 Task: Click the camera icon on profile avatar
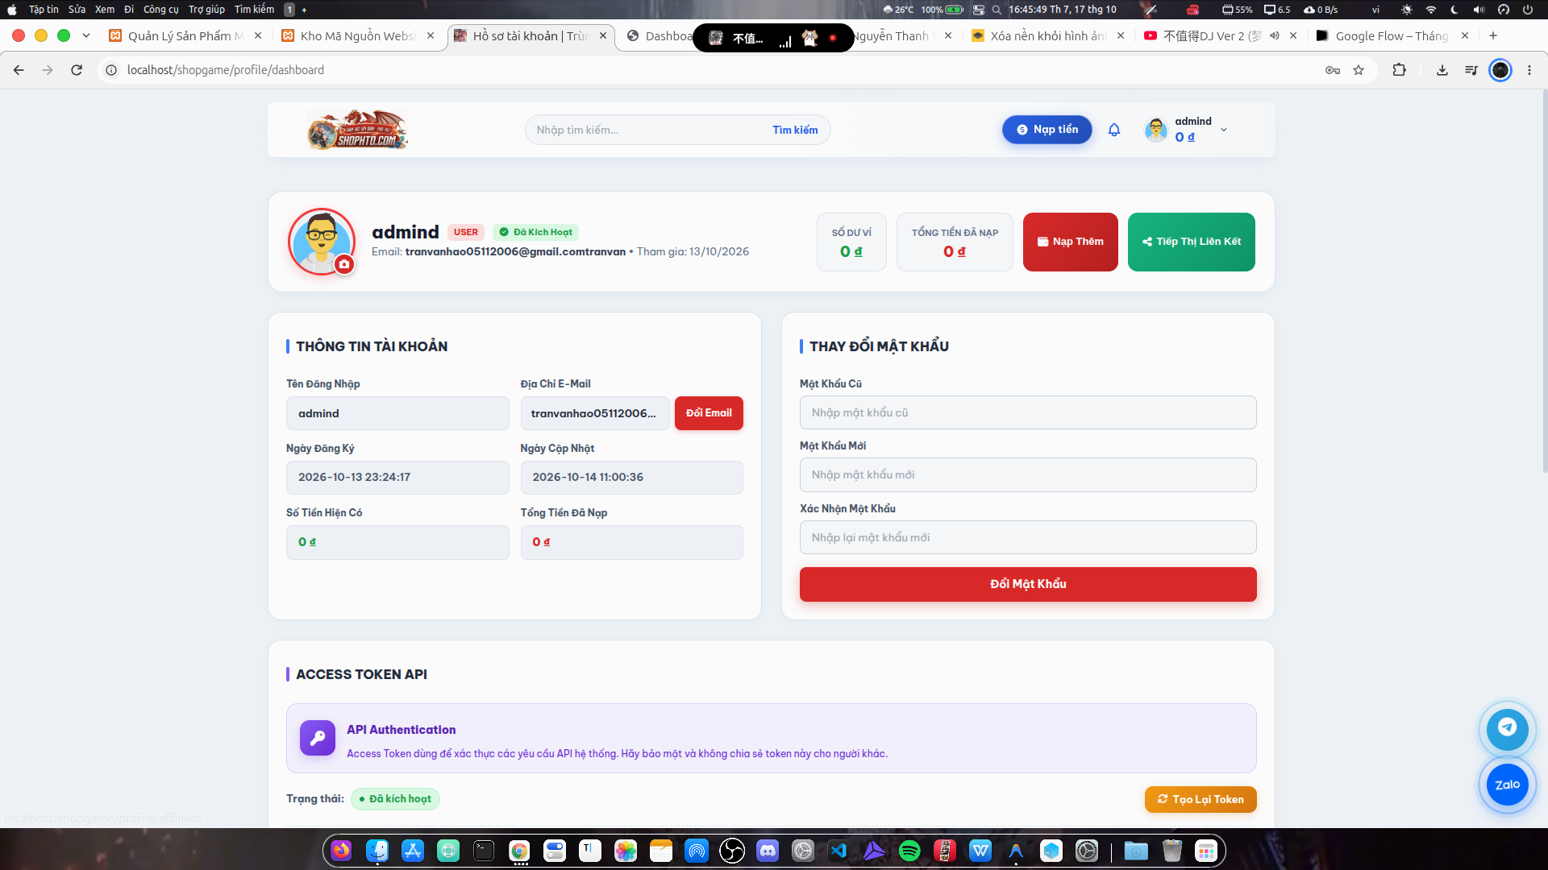click(344, 264)
